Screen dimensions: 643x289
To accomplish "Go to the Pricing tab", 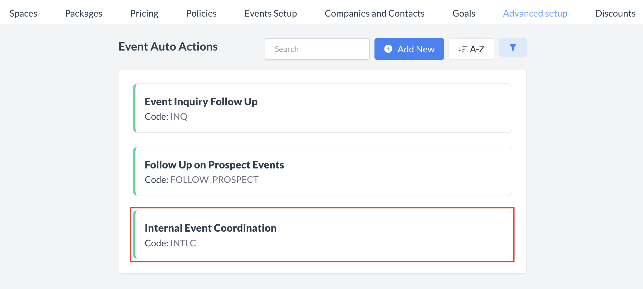I will (144, 13).
